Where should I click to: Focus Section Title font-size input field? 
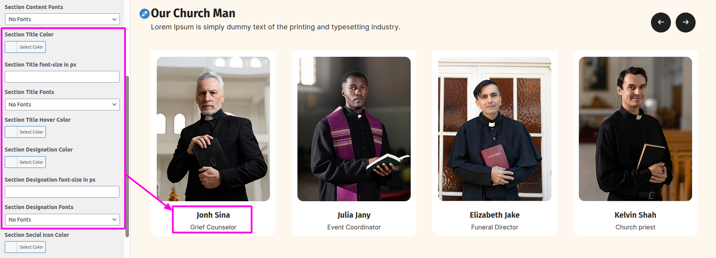click(62, 77)
